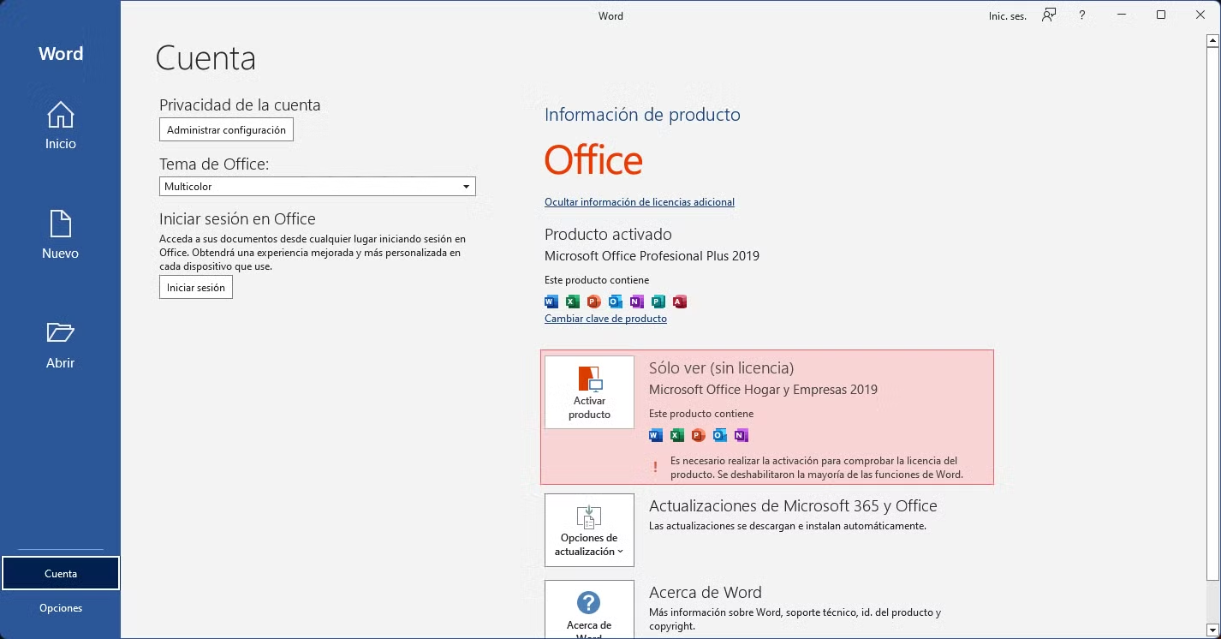
Task: Click Actualizaciones de Microsoft 365 y Office heading
Action: click(793, 506)
